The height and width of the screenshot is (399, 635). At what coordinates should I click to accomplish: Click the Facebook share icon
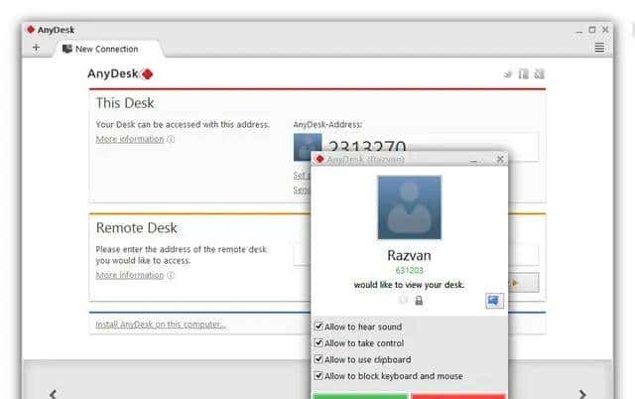point(523,73)
